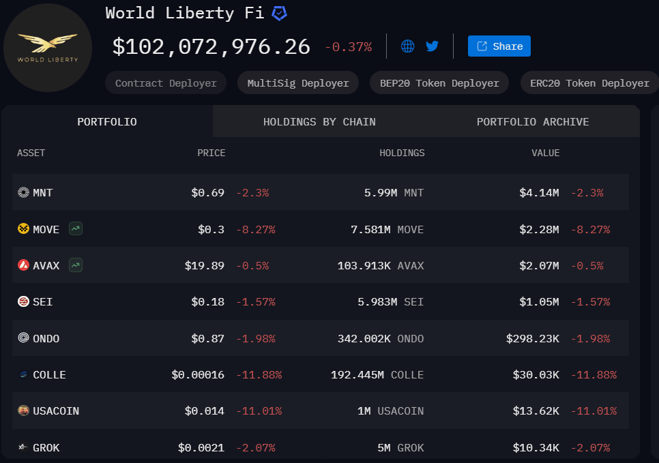Viewport: 659px width, 463px height.
Task: Click the 5.983M SEI holdings cell
Action: pyautogui.click(x=390, y=302)
